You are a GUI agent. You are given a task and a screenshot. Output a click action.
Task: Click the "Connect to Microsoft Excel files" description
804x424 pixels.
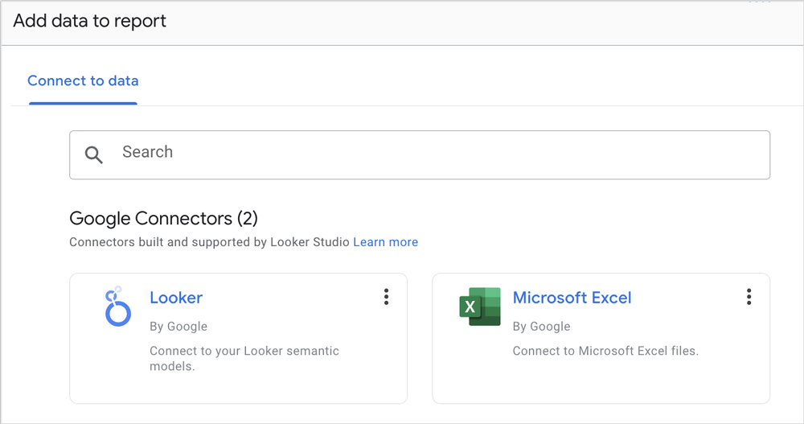pyautogui.click(x=605, y=351)
